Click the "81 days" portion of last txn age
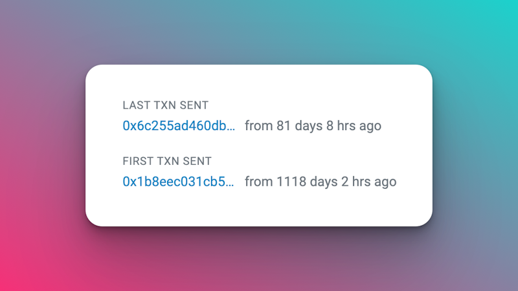This screenshot has width=518, height=291. [299, 125]
